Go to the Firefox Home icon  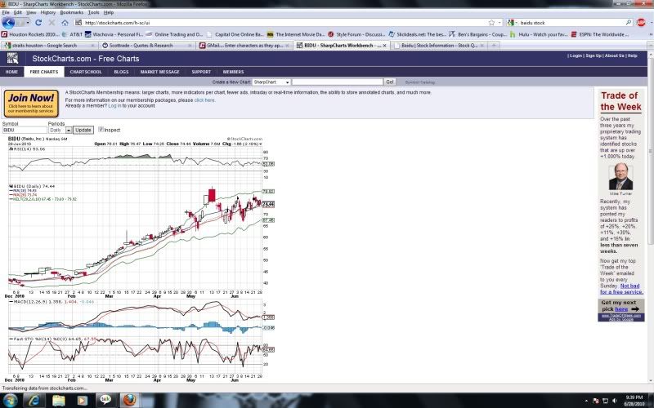[65, 23]
